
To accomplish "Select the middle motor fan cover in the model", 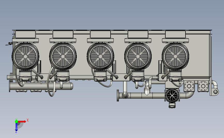I will (x=101, y=56).
